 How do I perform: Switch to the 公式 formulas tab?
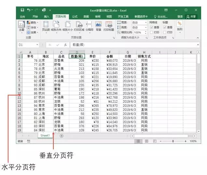(75, 17)
